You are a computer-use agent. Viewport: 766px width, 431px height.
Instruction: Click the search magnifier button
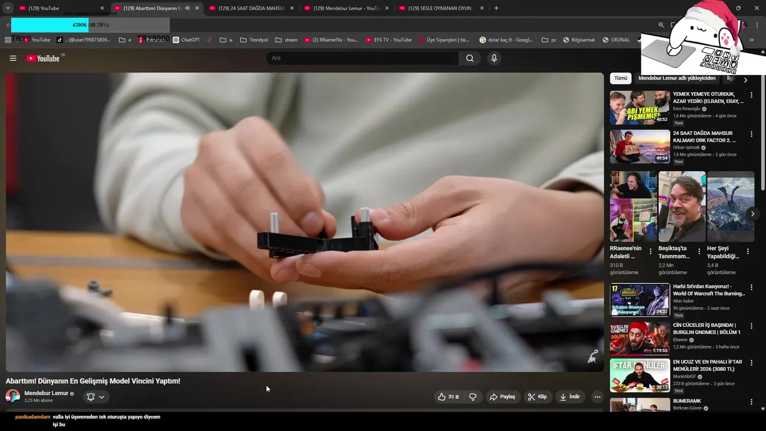click(470, 58)
